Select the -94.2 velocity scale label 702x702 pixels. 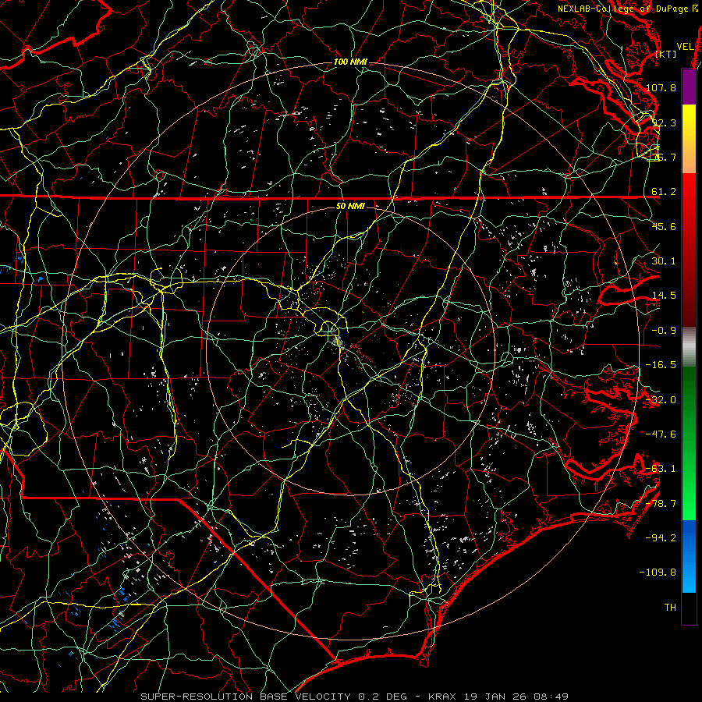click(x=661, y=538)
